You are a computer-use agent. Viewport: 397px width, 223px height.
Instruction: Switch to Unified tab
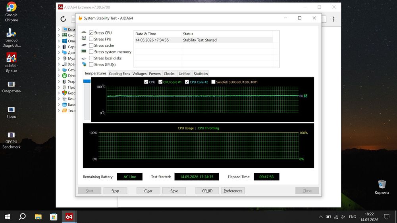[185, 74]
